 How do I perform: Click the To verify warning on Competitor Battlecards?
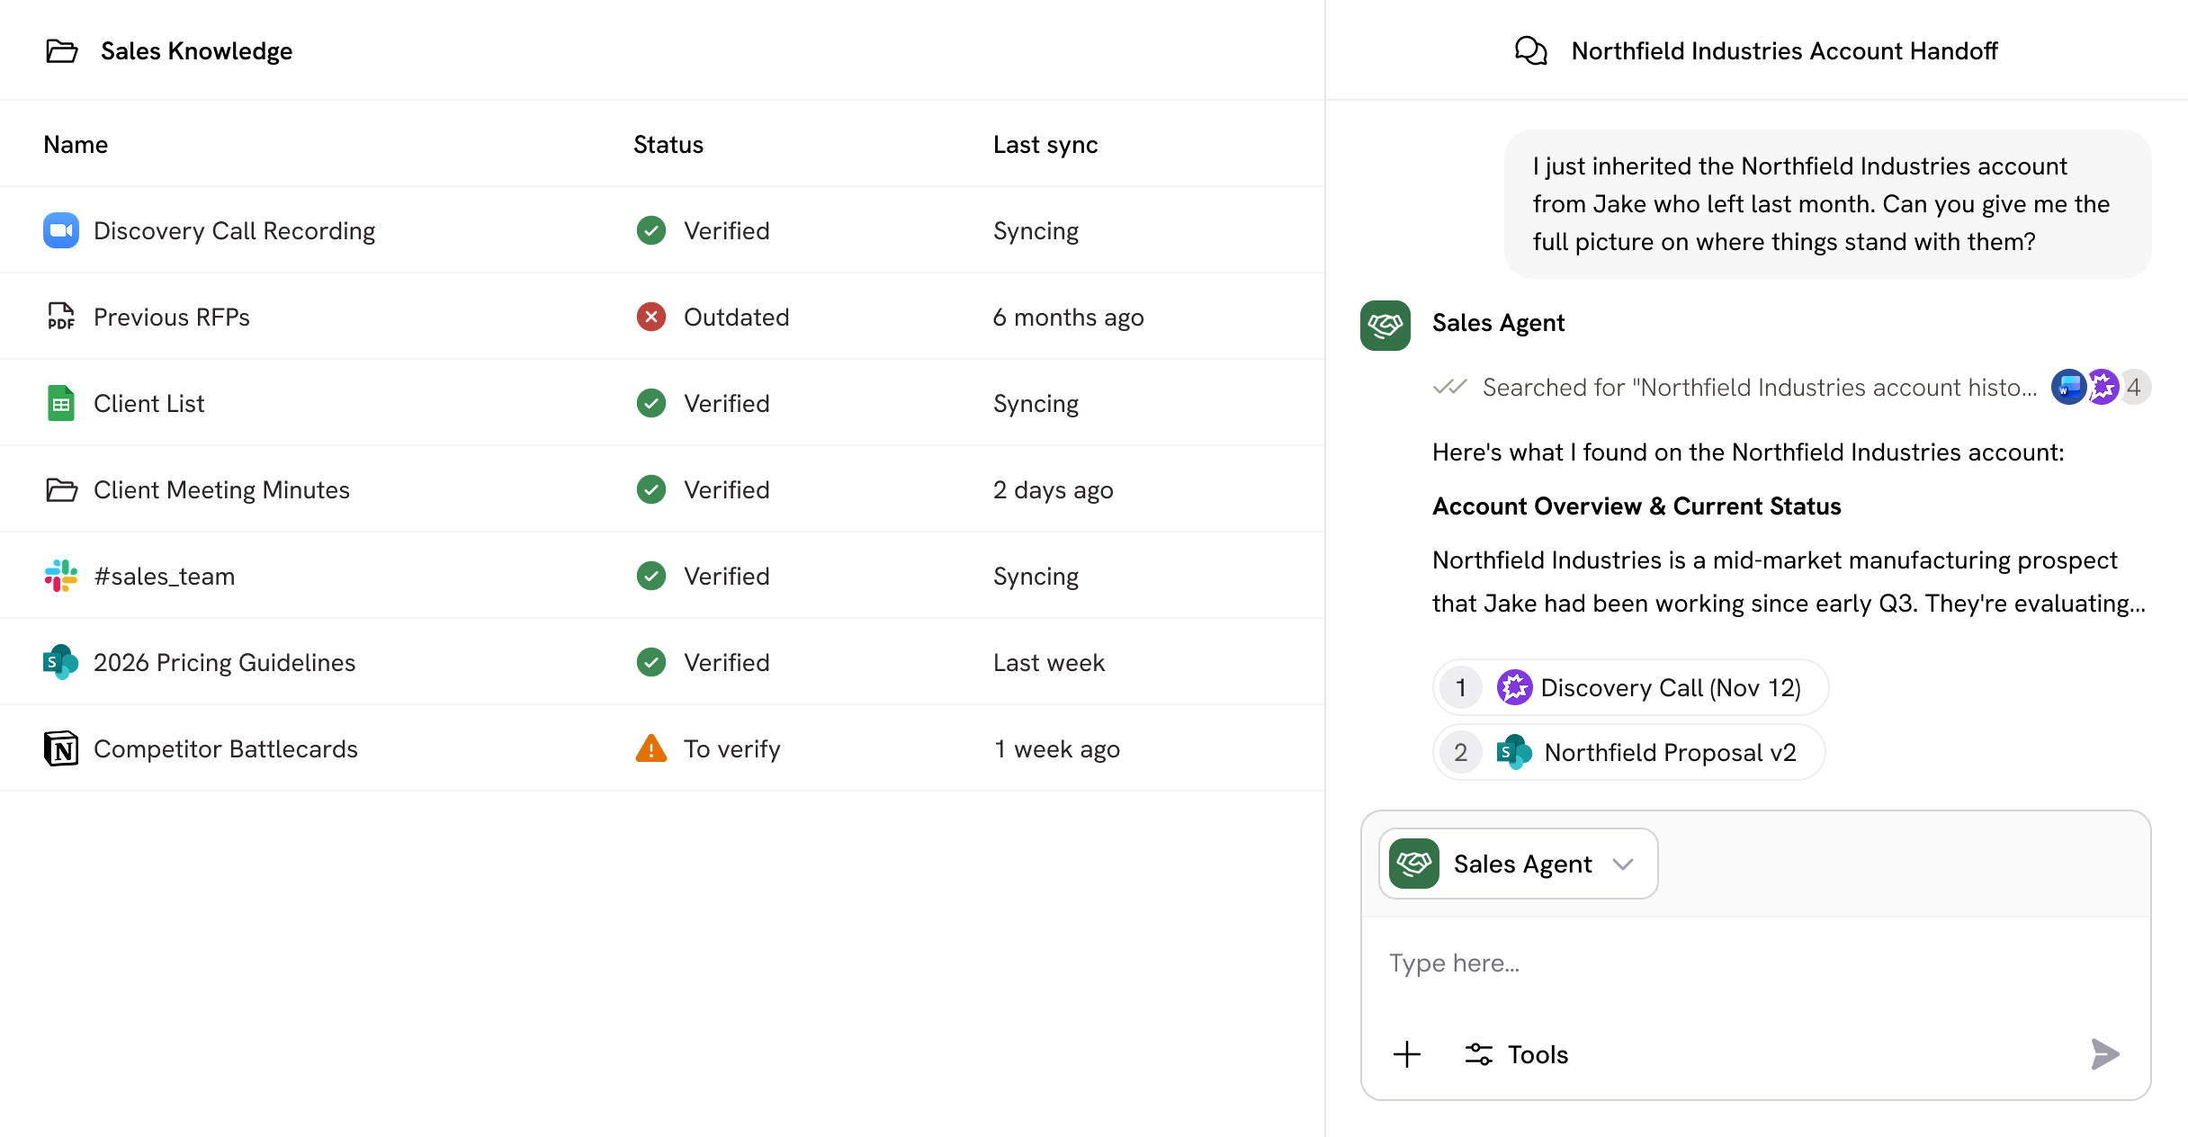652,748
